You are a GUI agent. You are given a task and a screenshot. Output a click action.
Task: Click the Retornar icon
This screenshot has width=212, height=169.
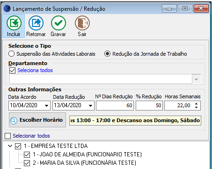point(36,23)
